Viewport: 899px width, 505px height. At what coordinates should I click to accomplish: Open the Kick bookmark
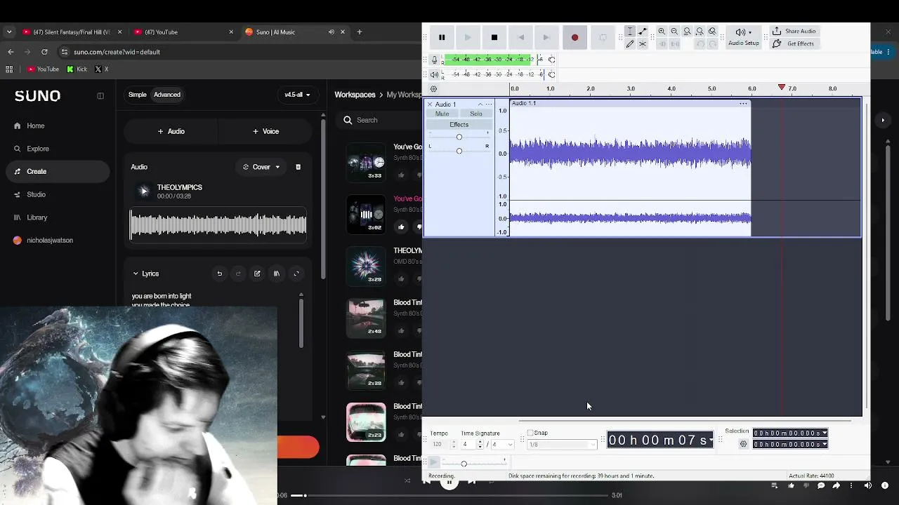point(77,69)
